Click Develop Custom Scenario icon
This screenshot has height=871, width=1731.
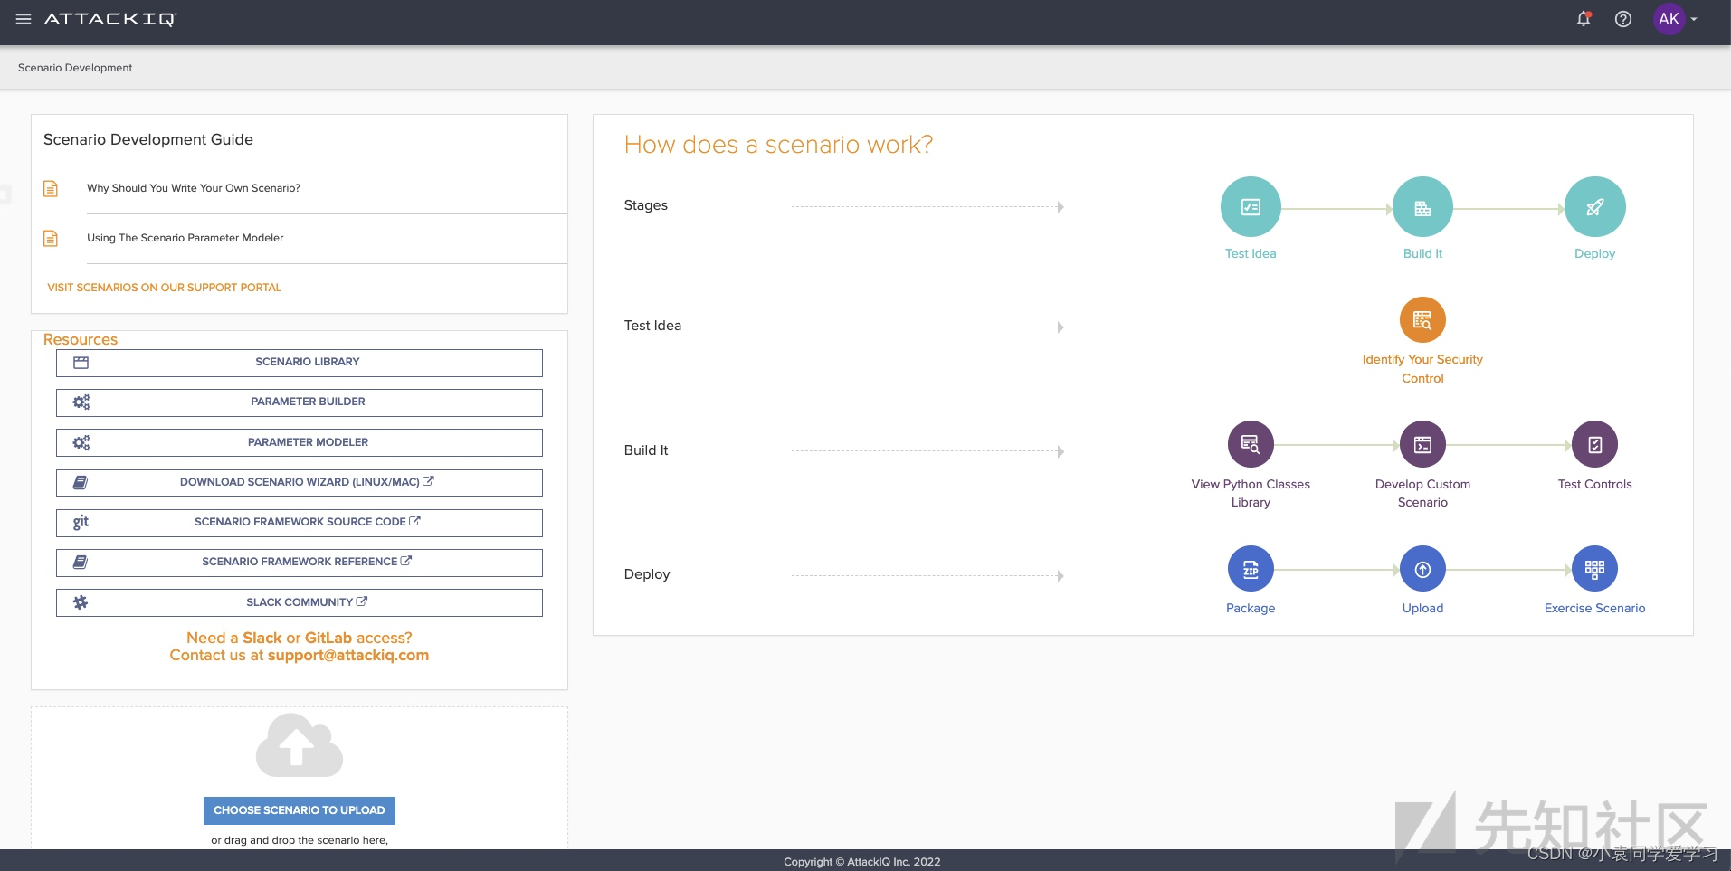[x=1422, y=444]
